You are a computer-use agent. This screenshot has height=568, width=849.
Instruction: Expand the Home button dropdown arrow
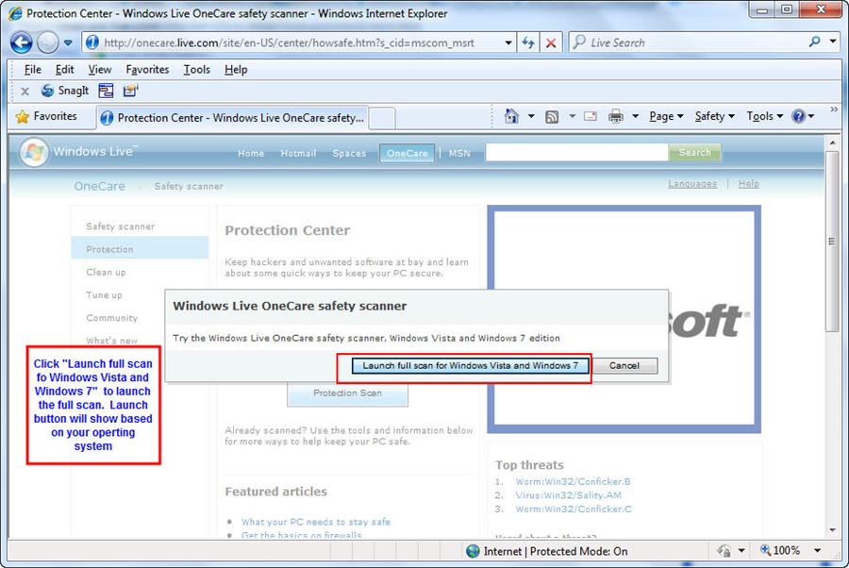pyautogui.click(x=531, y=116)
